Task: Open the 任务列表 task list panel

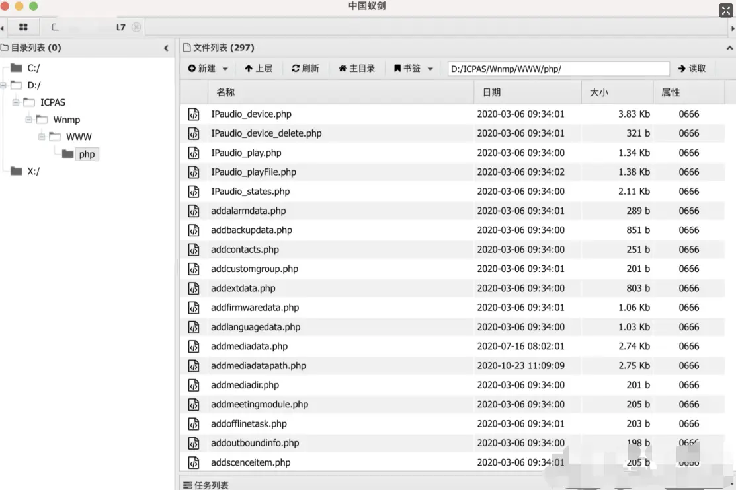Action: (206, 485)
